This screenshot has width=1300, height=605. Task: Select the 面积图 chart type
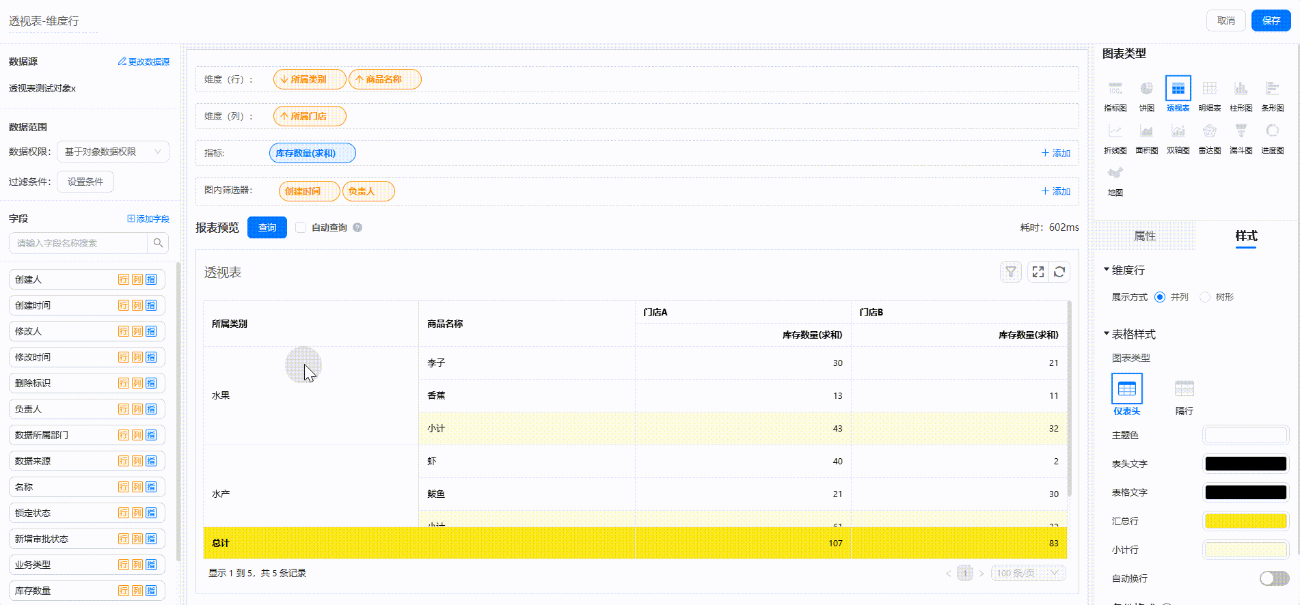(1146, 137)
